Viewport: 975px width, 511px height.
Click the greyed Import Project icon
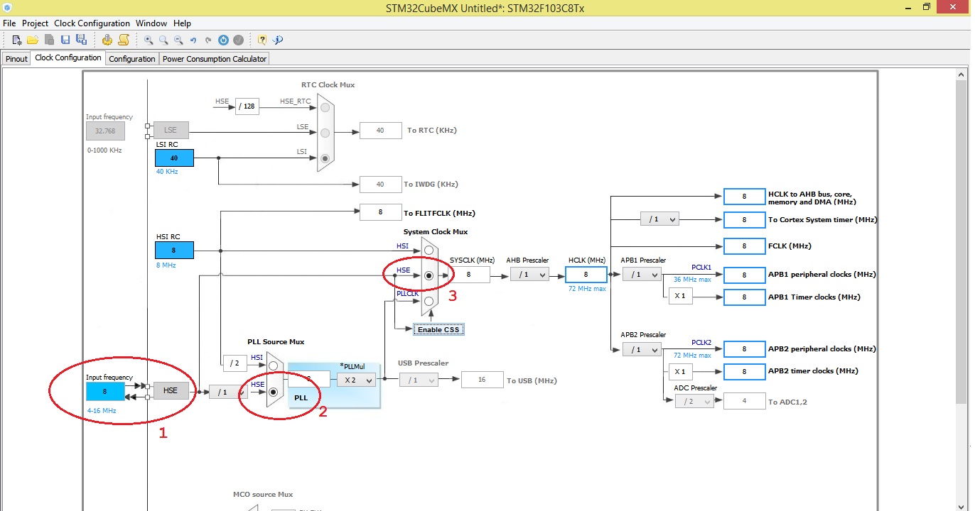coord(49,40)
